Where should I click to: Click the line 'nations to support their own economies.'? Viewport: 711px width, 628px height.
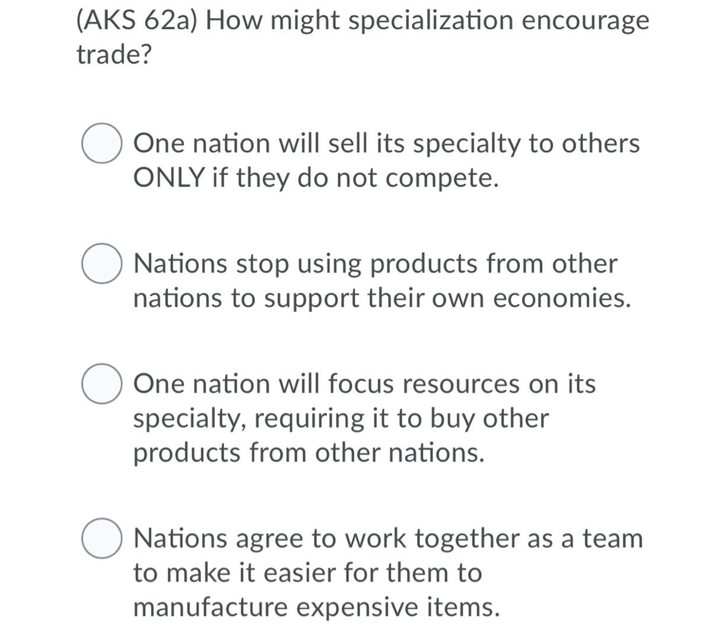[x=382, y=298]
